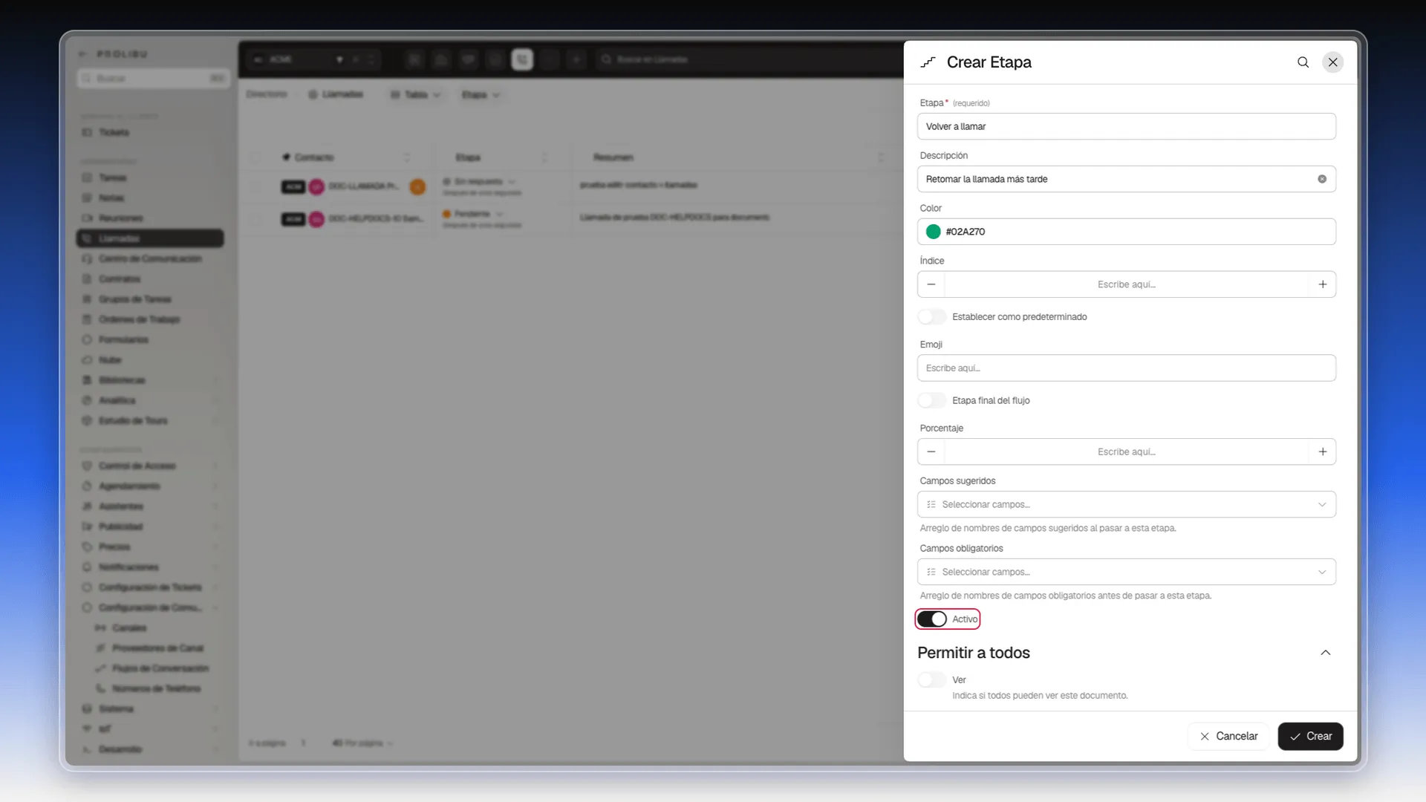Increase the Porcentaje value with the plus button
The height and width of the screenshot is (802, 1426).
(x=1323, y=451)
